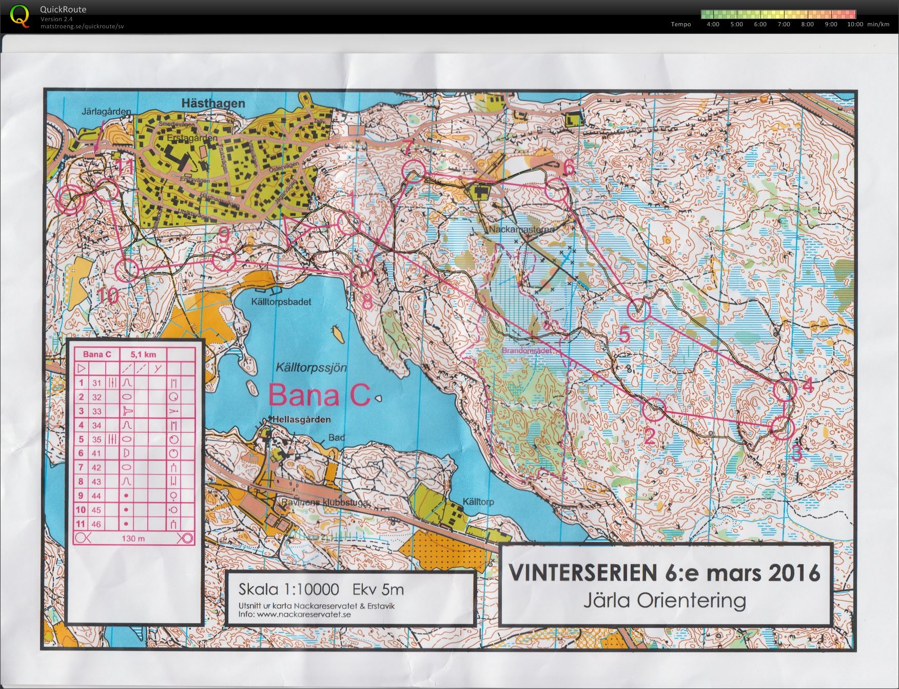Click the 10:00 tempo scale value
899x689 pixels.
(x=855, y=24)
